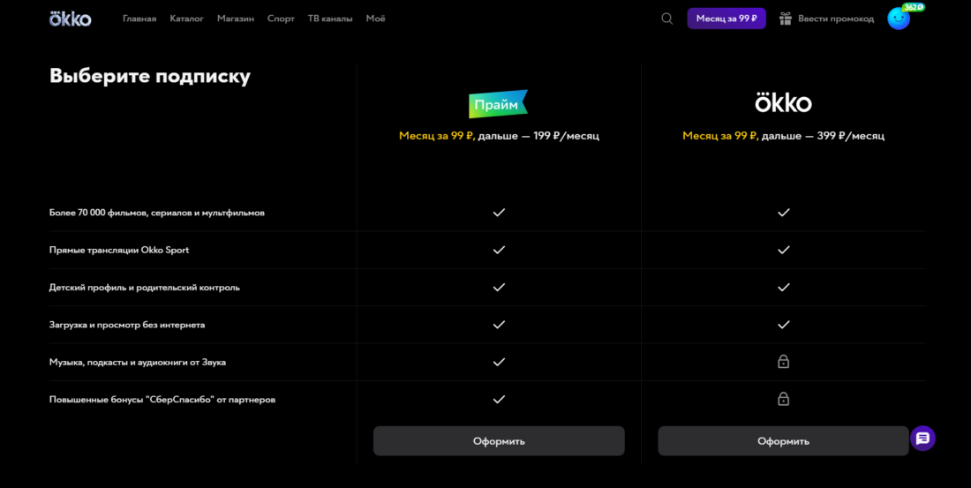The image size is (971, 488).
Task: Click the Okko logo in header
Action: pyautogui.click(x=70, y=19)
